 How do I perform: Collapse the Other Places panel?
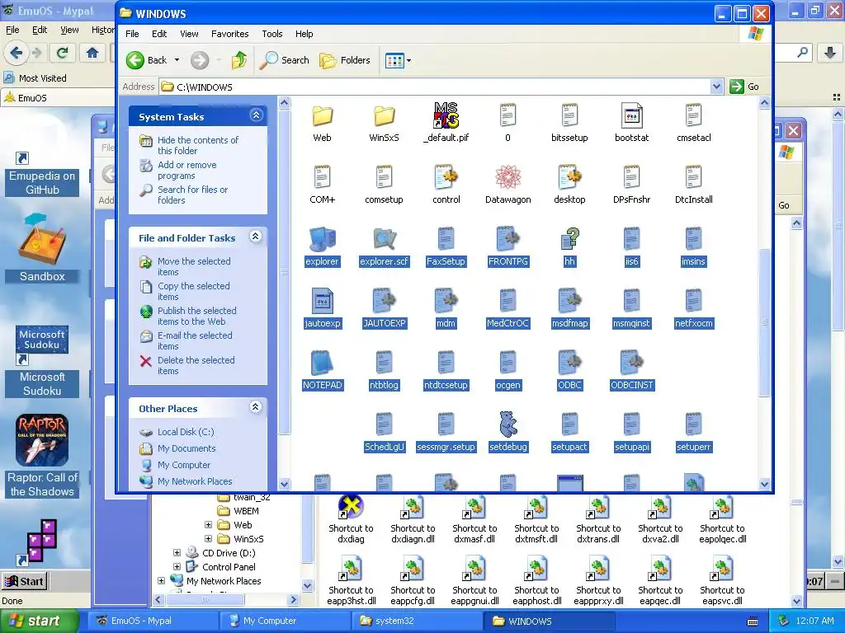click(x=256, y=407)
